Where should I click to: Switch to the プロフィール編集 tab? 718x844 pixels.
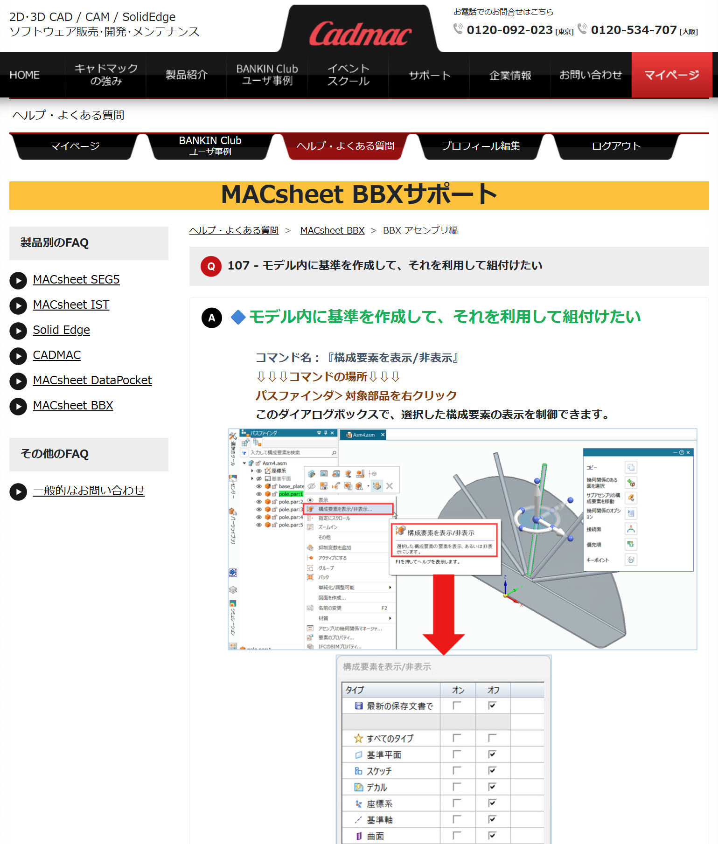[x=481, y=146]
